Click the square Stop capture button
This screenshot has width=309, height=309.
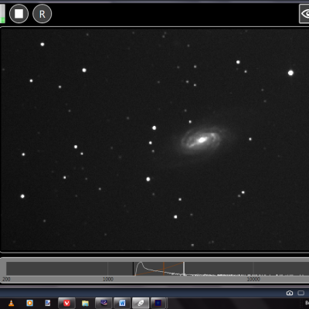(x=19, y=14)
